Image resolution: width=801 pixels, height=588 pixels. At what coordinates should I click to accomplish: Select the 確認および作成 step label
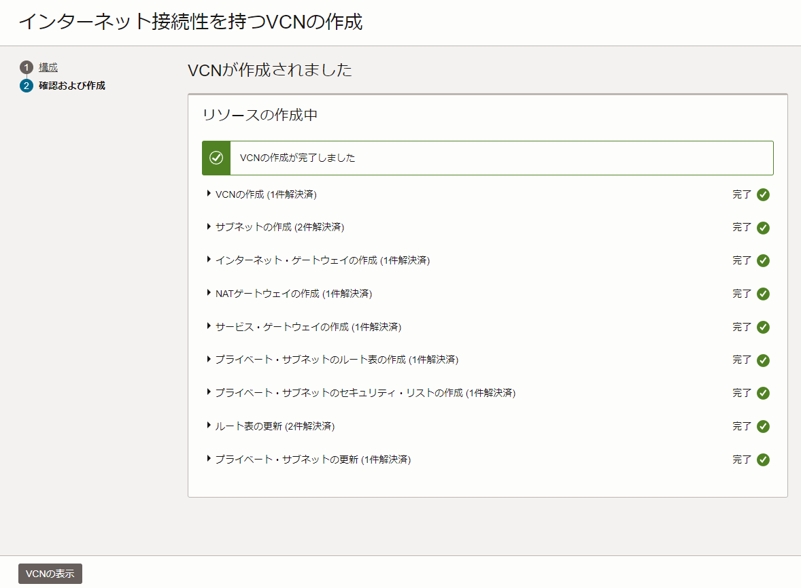(x=72, y=86)
